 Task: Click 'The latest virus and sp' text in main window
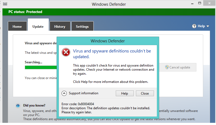click(41, 53)
